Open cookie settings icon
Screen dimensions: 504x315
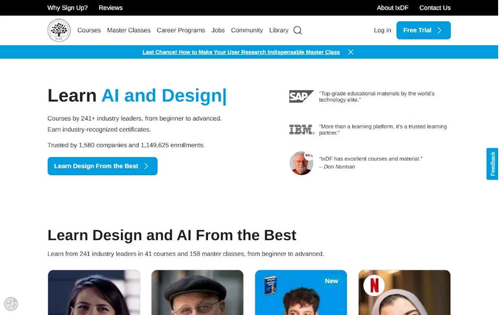11,304
